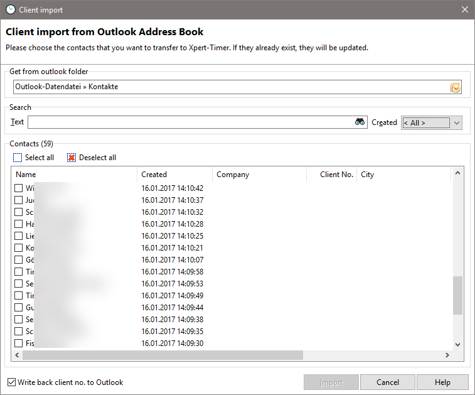Click the Select all icon

[x=18, y=158]
